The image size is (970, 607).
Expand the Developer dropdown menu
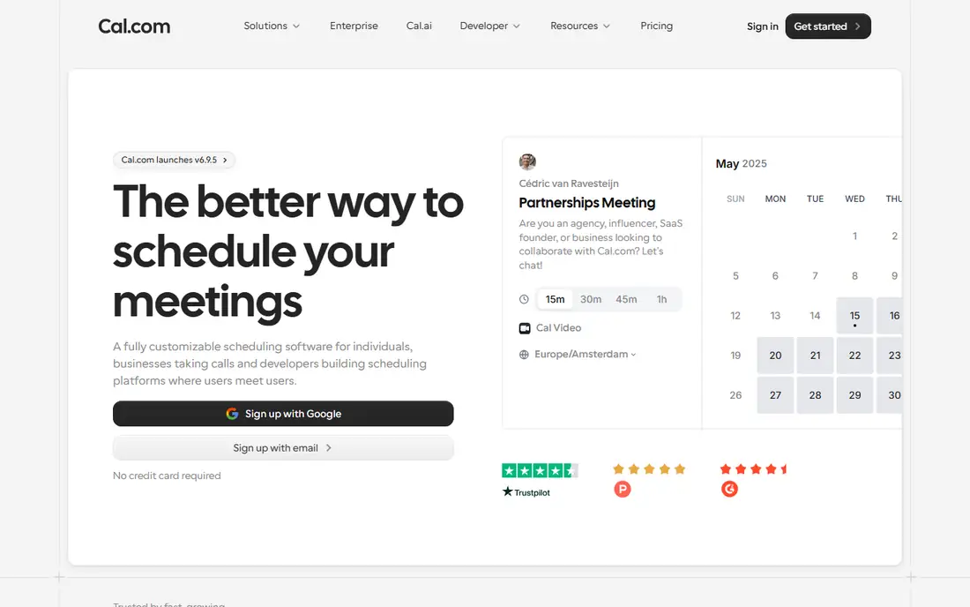490,26
